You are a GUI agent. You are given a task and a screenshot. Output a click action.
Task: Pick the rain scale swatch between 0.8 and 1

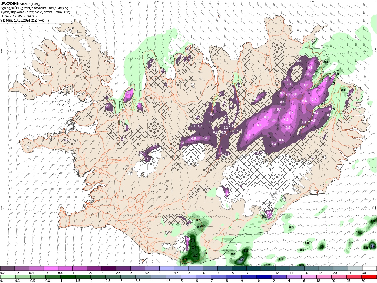53,277
